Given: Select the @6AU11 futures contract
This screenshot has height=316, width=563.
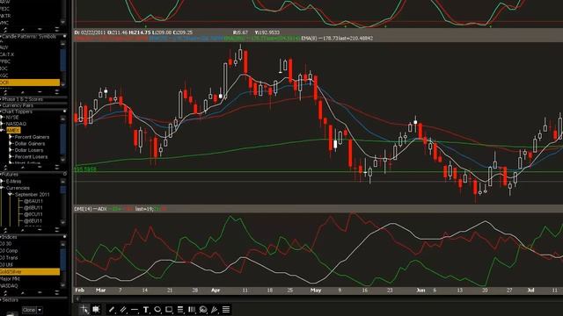Looking at the screenshot, I should 33,201.
